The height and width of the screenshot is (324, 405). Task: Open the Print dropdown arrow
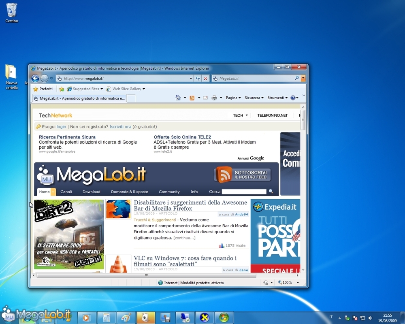coord(221,98)
